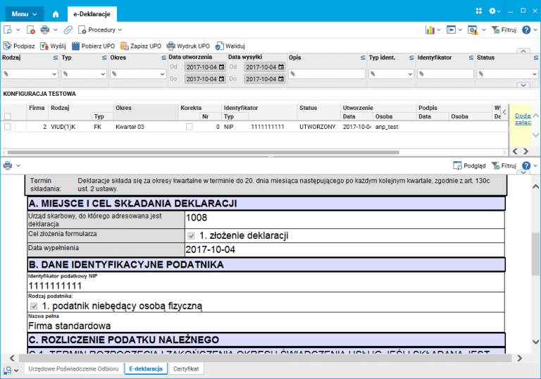
Task: Switch to Urzędowe Poświadczenie Odbioru tab
Action: 73,368
